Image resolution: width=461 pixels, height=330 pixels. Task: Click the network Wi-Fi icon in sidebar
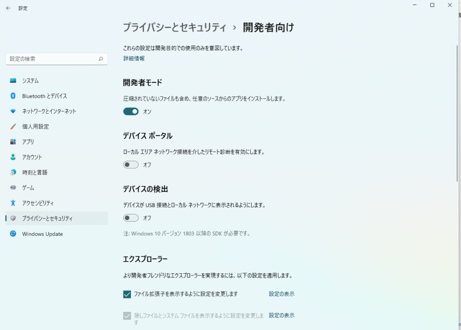point(13,111)
